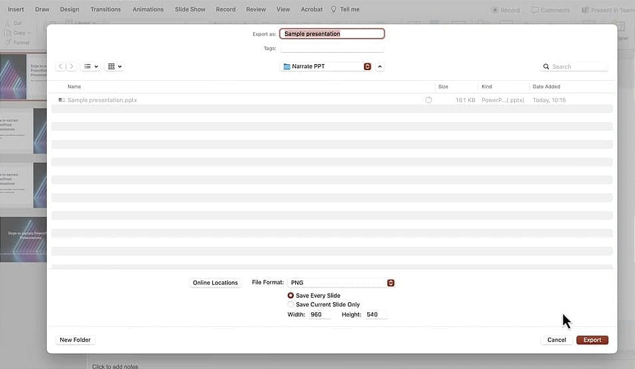Click Present in Teams button
Image resolution: width=635 pixels, height=369 pixels.
[x=608, y=10]
